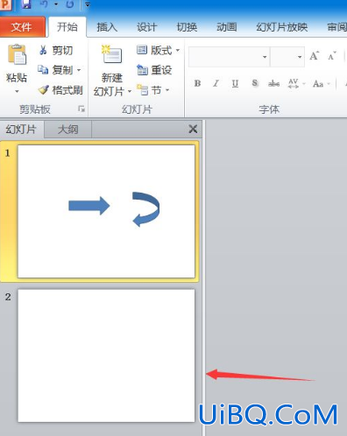This screenshot has height=436, width=347.
Task: Toggle Bold formatting
Action: [x=197, y=83]
